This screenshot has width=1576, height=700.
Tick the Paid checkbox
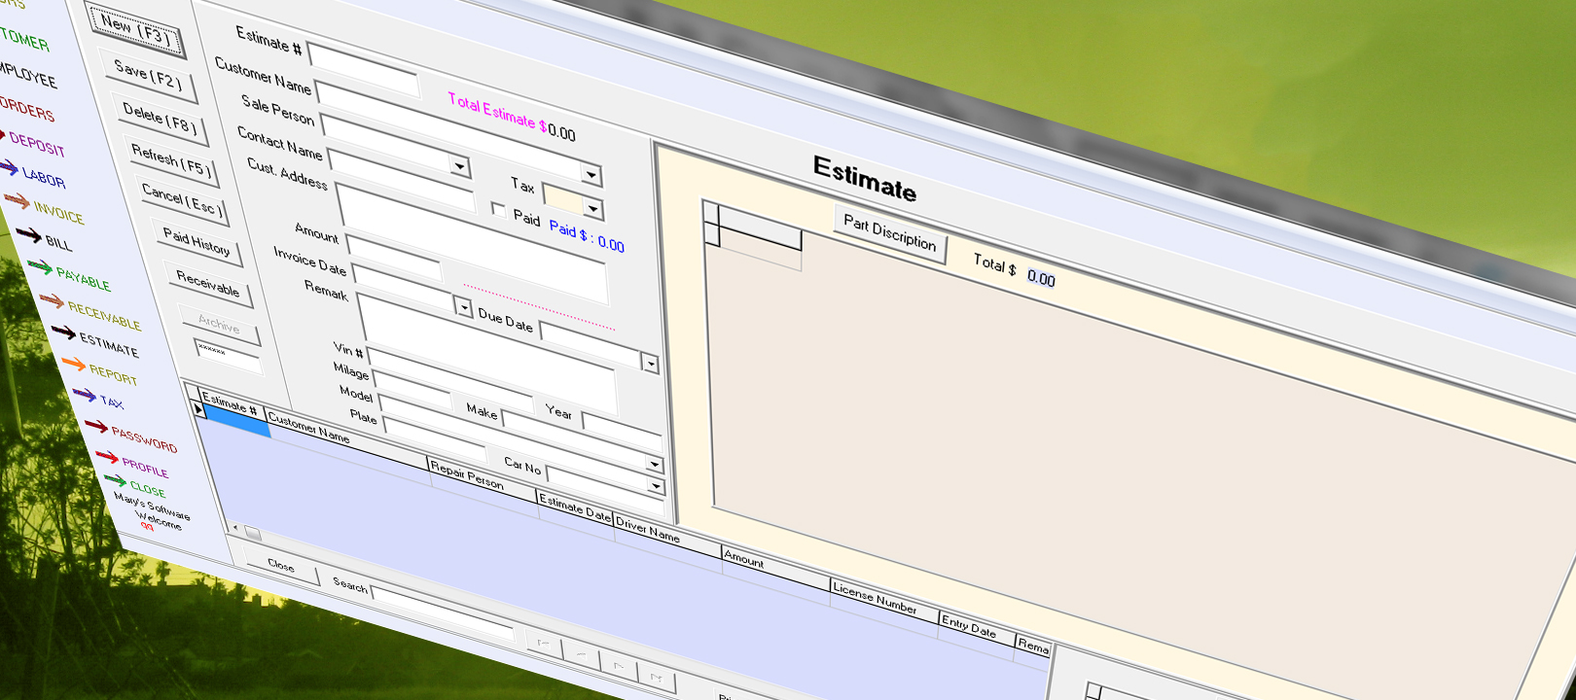498,210
